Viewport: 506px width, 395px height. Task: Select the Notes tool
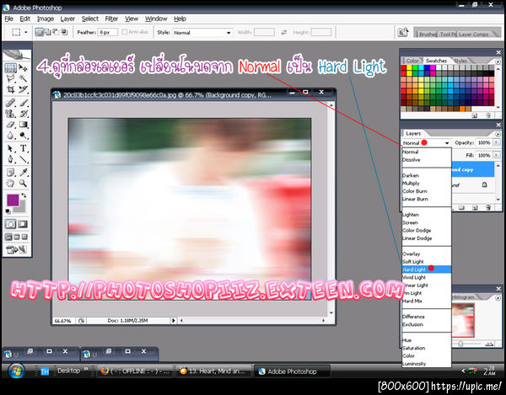coord(11,173)
